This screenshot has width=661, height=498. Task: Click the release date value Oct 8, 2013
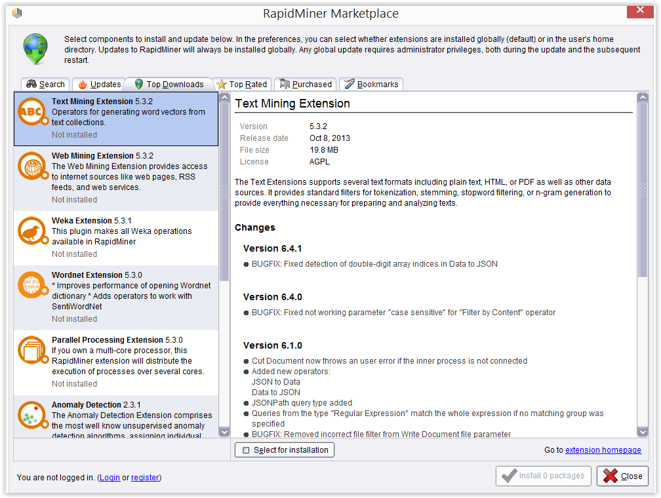coord(330,138)
